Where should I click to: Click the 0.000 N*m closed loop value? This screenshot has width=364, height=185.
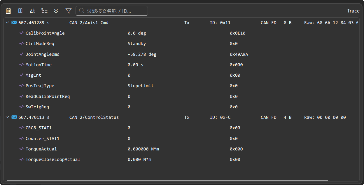click(x=139, y=159)
